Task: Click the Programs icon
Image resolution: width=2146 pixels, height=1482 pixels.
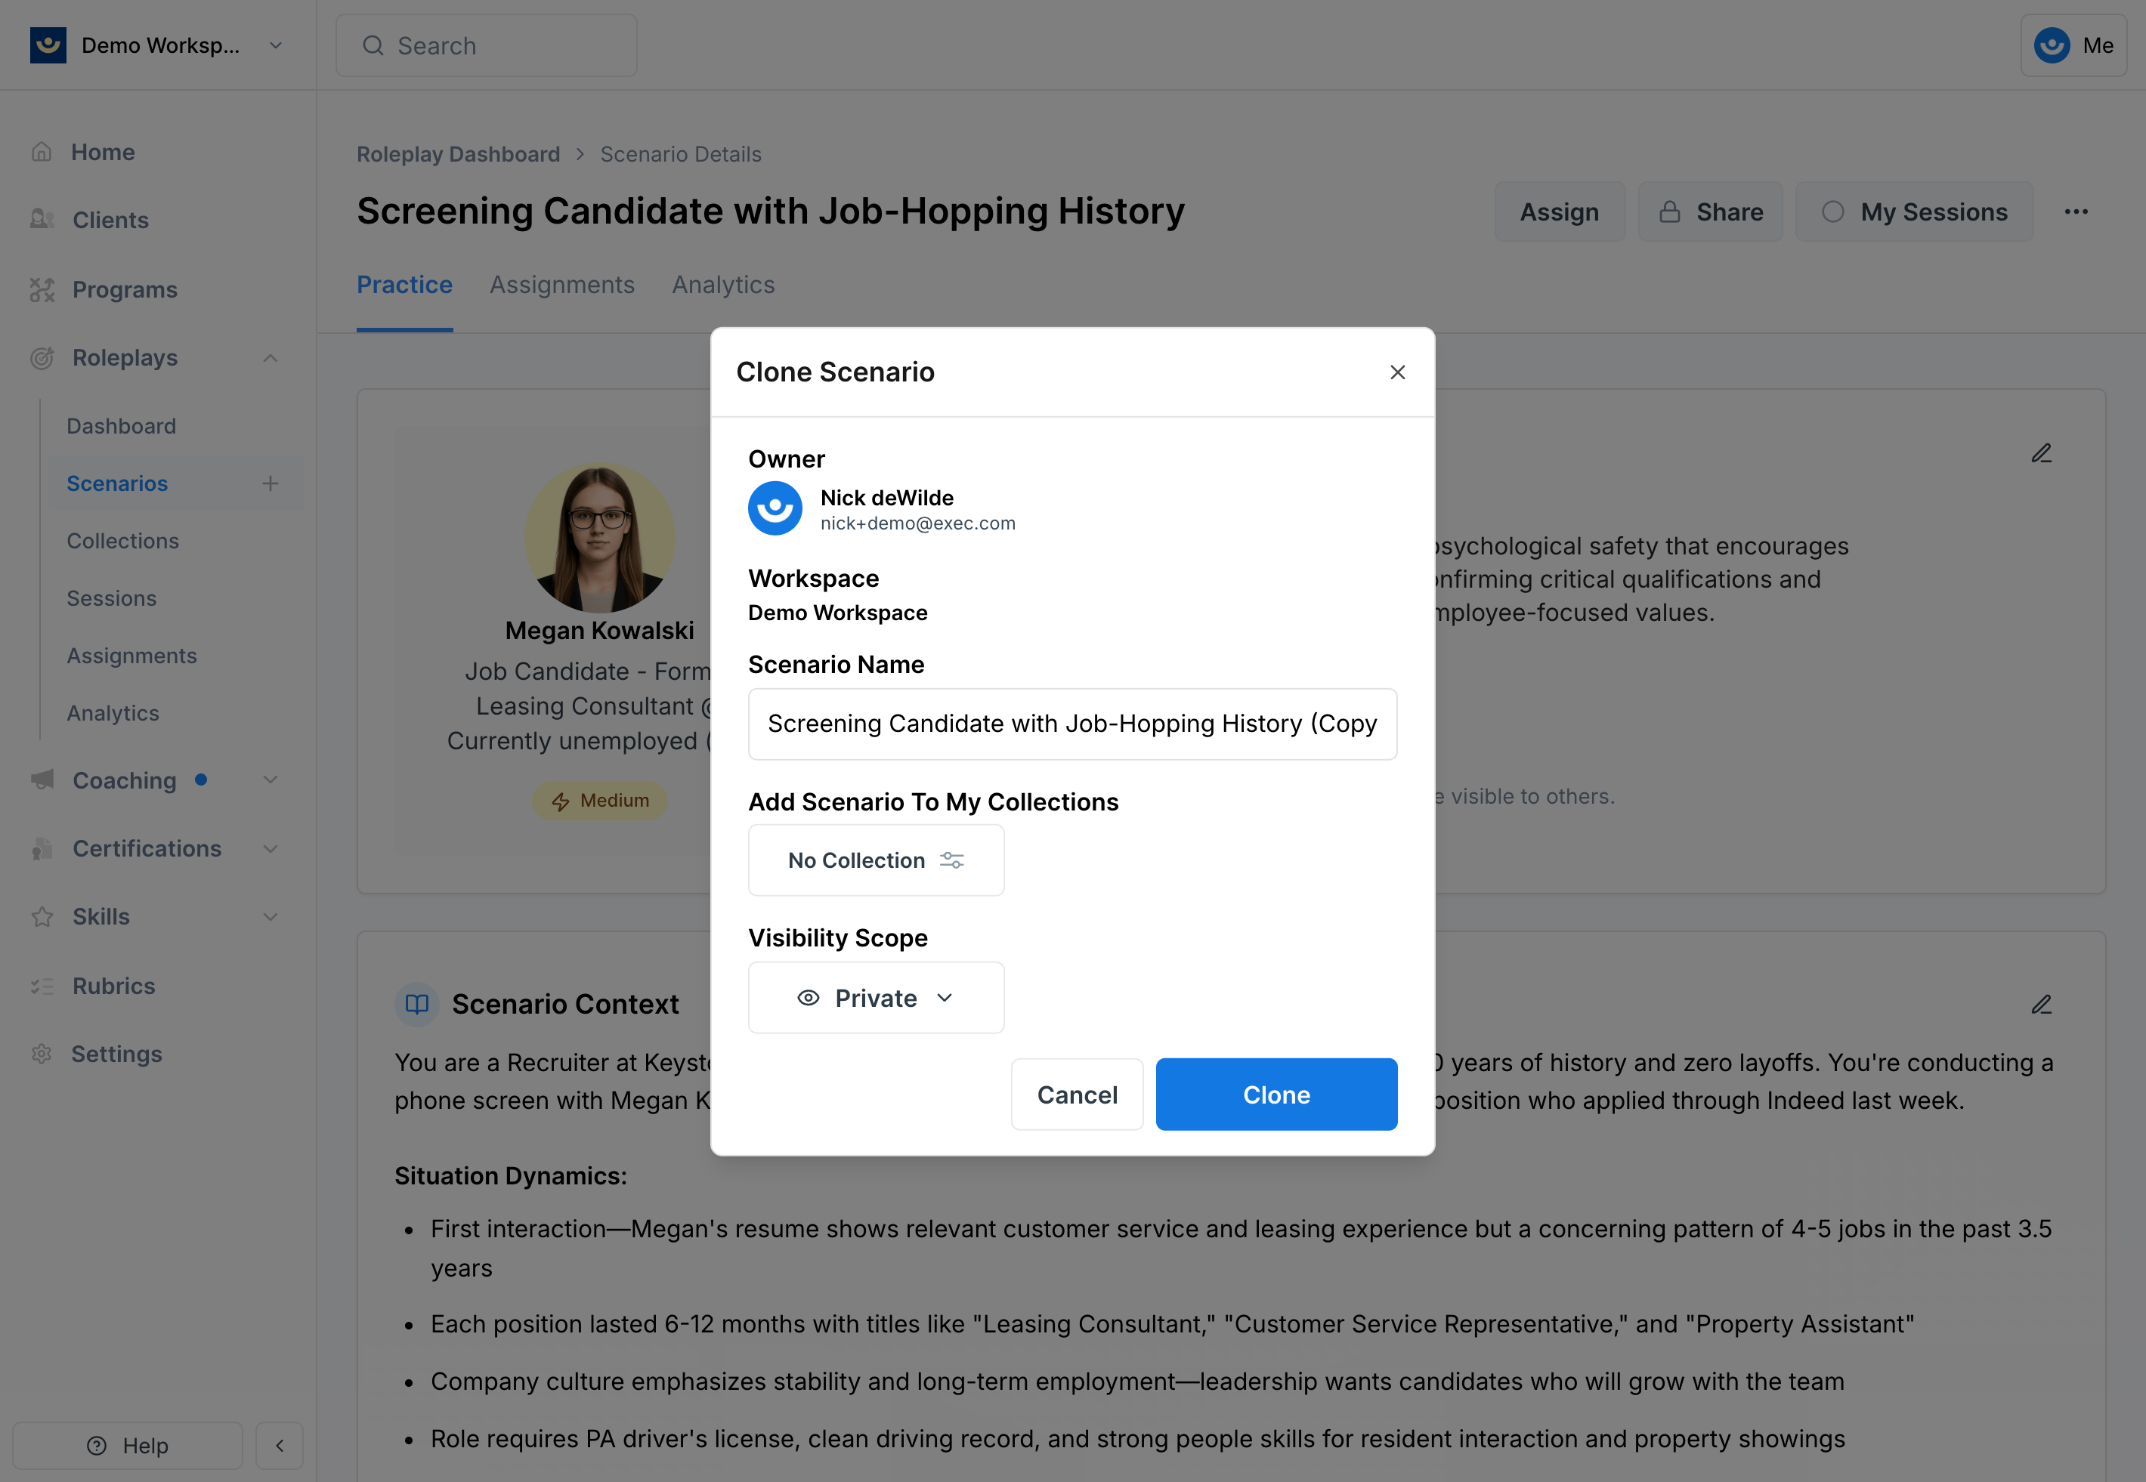Action: [42, 290]
